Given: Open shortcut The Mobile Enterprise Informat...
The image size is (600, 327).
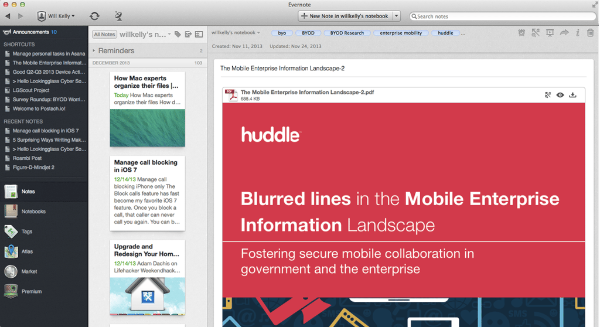Looking at the screenshot, I should point(45,63).
